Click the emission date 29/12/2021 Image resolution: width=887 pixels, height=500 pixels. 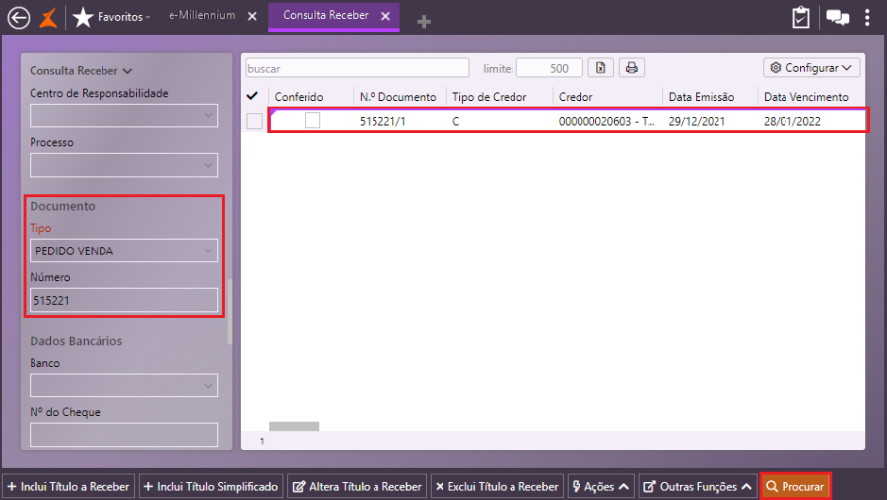tap(697, 121)
